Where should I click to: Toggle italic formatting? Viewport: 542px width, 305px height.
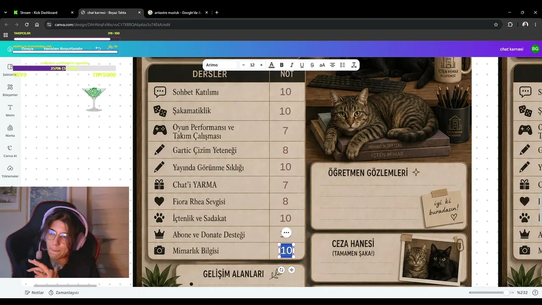click(292, 65)
